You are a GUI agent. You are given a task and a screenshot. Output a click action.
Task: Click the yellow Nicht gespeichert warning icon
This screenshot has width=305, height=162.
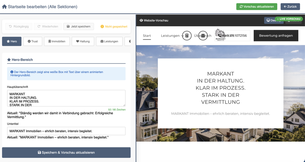point(102,26)
